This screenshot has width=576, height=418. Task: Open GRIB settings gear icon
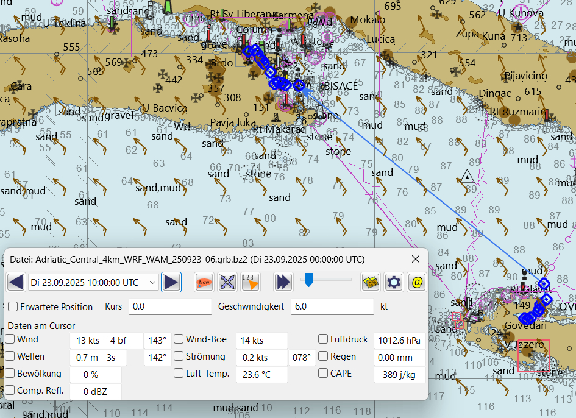point(394,282)
